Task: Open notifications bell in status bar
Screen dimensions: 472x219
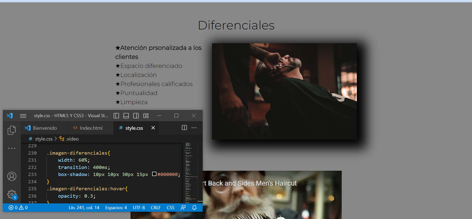Action: coord(194,208)
